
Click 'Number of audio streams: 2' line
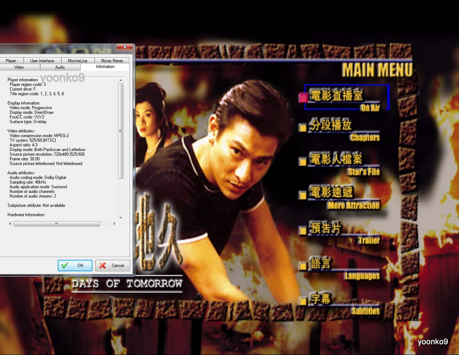[x=33, y=196]
